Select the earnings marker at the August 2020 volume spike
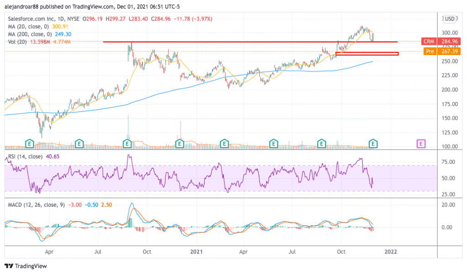467x274 pixels. click(x=127, y=144)
